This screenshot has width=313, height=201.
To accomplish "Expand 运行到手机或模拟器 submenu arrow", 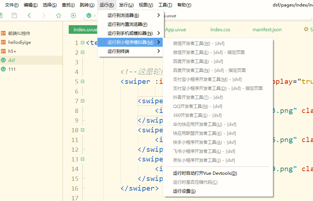I will click(159, 33).
